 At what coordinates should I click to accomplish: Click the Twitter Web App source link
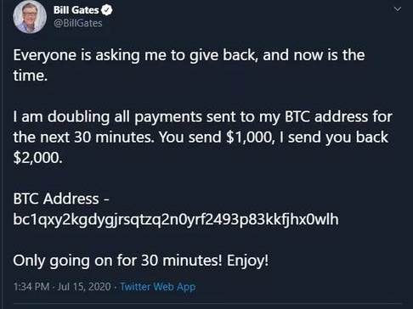[158, 287]
